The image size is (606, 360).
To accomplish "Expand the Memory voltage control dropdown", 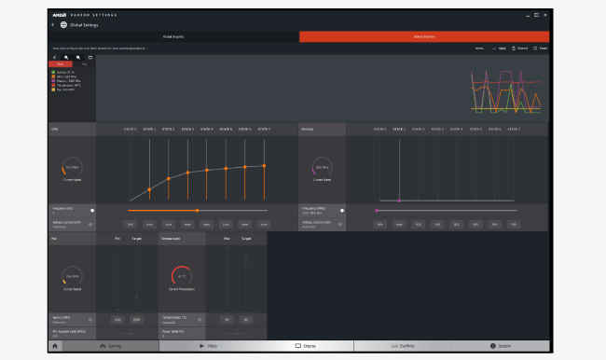I will click(340, 224).
